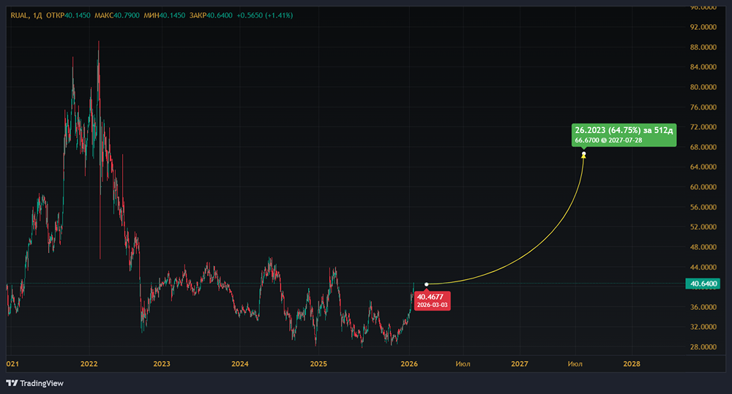The width and height of the screenshot is (732, 394).
Task: Click the 2025 label on time axis
Action: [x=318, y=364]
